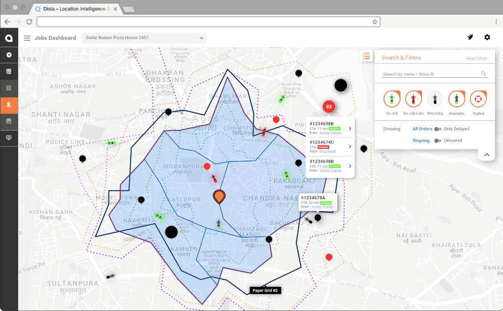
Task: Filter riders by On Job Late status
Action: pyautogui.click(x=413, y=99)
